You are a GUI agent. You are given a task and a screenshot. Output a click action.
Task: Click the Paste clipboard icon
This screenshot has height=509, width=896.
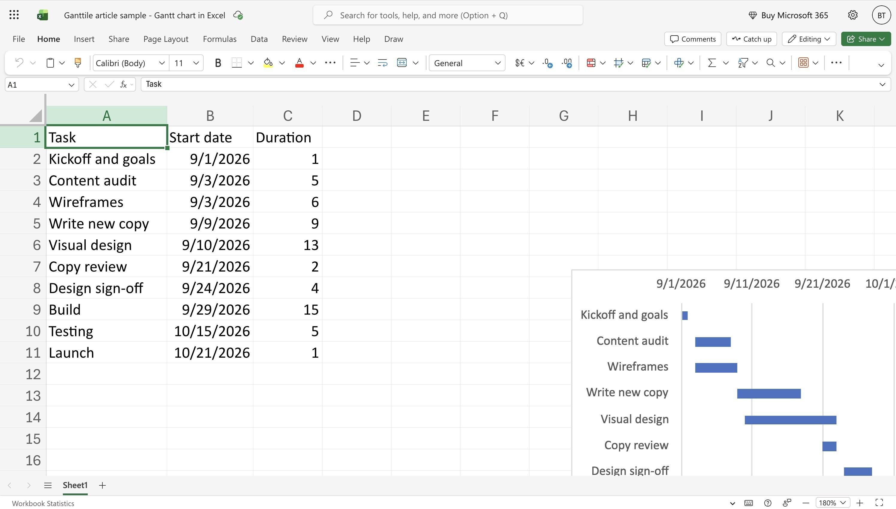tap(50, 63)
